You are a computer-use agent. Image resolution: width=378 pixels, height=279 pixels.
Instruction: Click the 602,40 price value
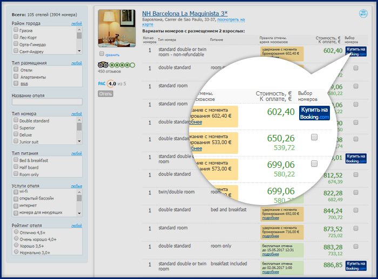point(333,51)
